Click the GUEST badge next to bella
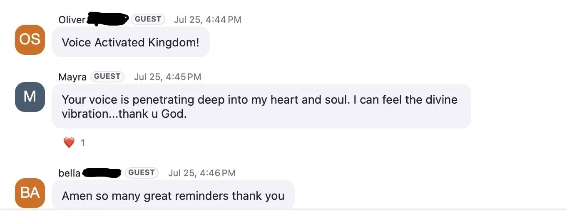Viewport: 567px width, 211px height. coord(142,172)
